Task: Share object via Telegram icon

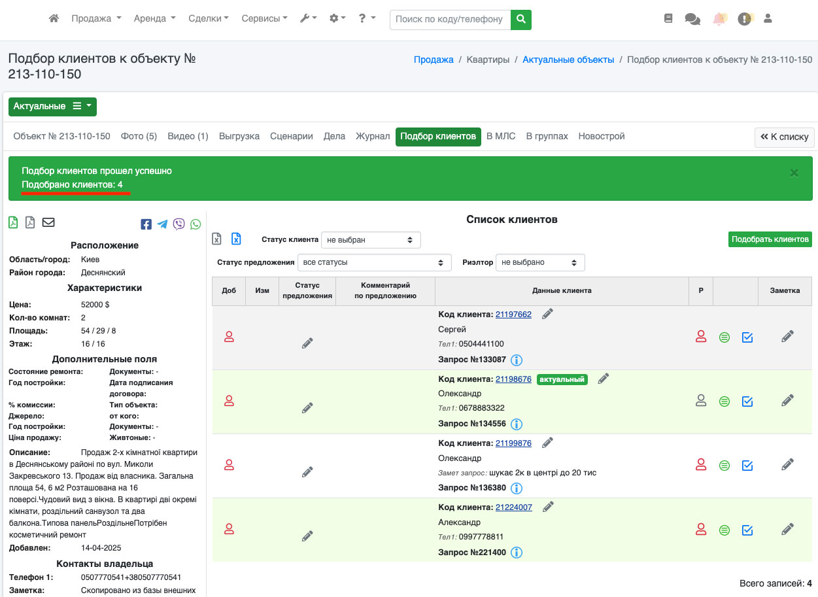Action: click(162, 224)
